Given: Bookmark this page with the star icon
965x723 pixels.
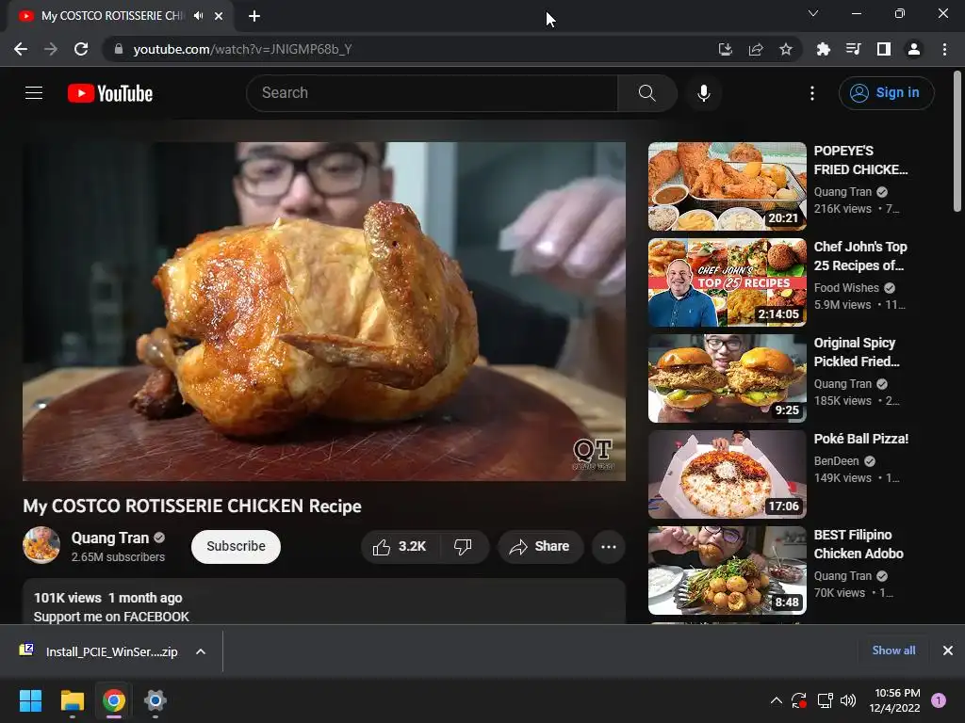Looking at the screenshot, I should click(786, 49).
